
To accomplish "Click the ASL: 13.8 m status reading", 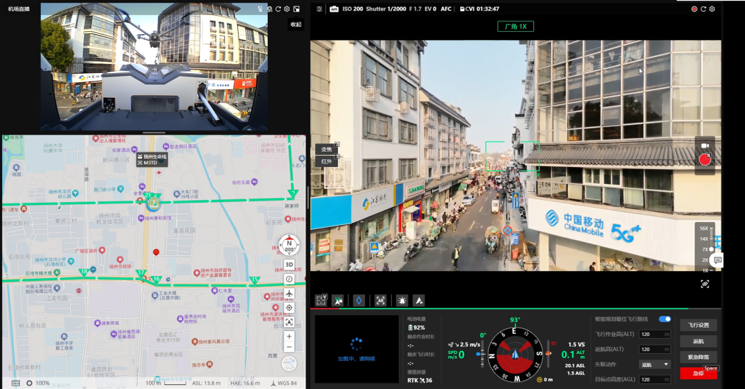I will pos(206,383).
